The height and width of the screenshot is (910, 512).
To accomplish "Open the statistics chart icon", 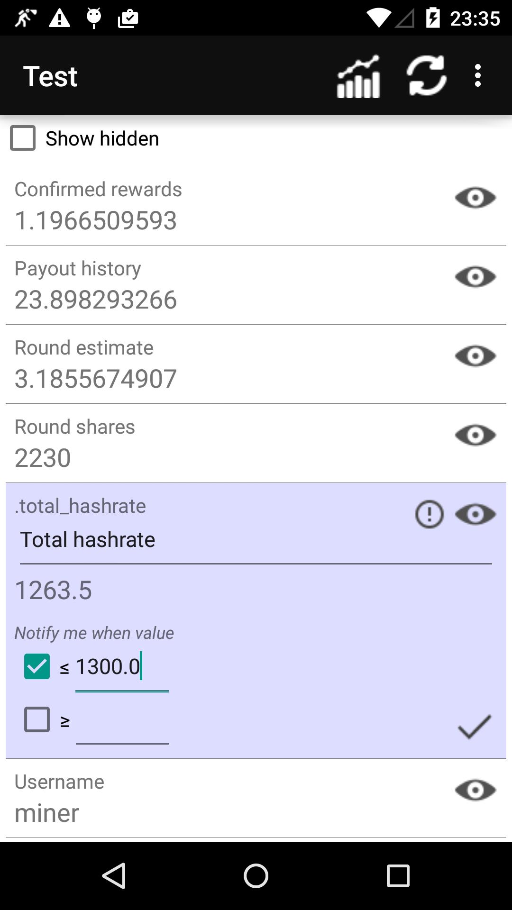I will [358, 76].
